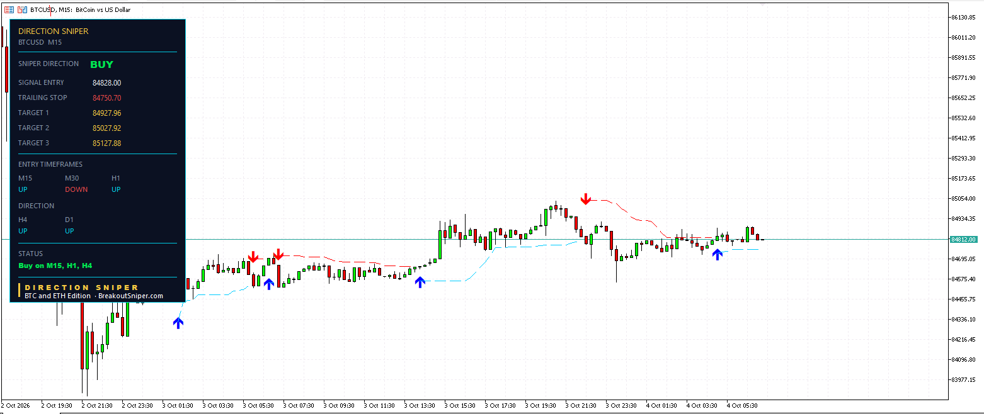Viewport: 984px width, 414px height.
Task: Click the BreakoutSniper.com footer text
Action: (x=130, y=296)
